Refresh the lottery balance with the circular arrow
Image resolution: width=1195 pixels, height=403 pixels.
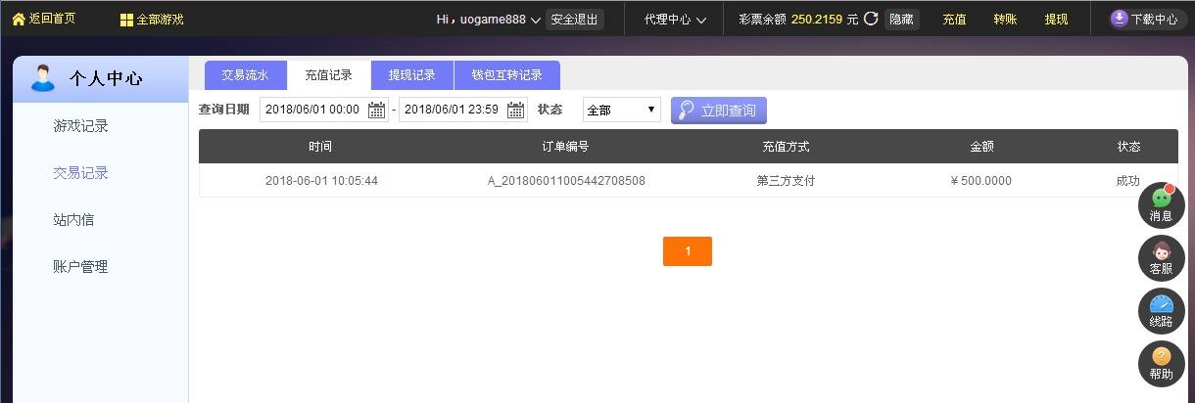pos(871,19)
